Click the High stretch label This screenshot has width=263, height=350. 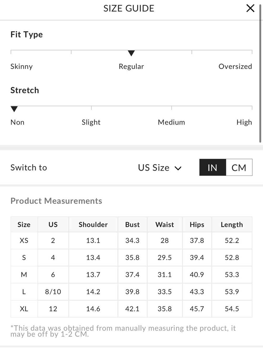244,122
